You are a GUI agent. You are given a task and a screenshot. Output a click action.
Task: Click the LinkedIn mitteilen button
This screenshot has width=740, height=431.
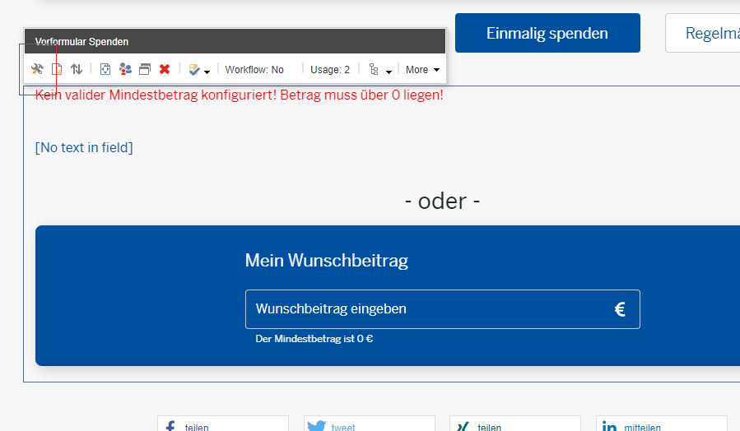[661, 424]
